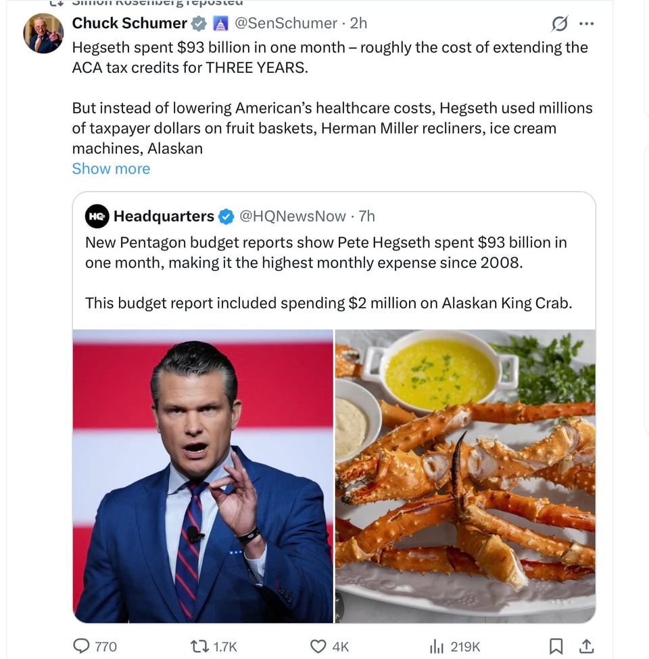This screenshot has height=659, width=649.
Task: Click Chuck Schumer's verified badge
Action: [198, 23]
